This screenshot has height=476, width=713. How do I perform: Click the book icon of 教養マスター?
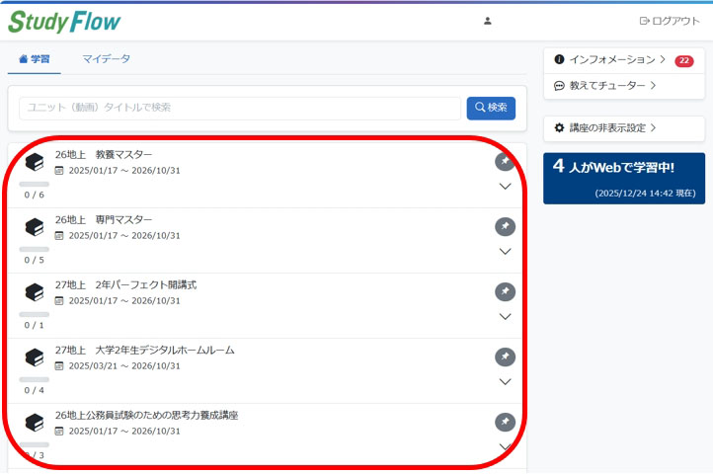click(x=35, y=162)
